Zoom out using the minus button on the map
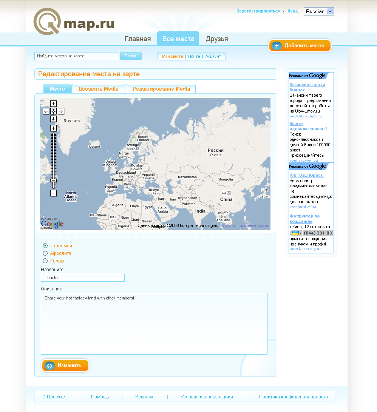The width and height of the screenshot is (377, 412). 53,193
